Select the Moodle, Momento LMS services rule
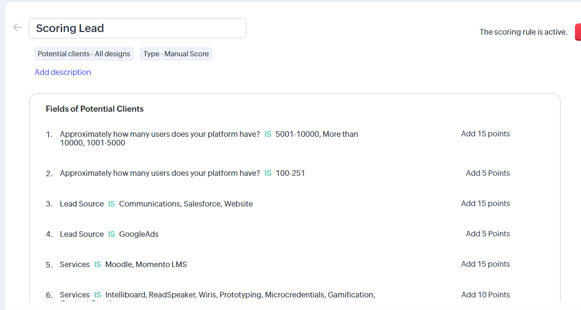 tap(123, 265)
